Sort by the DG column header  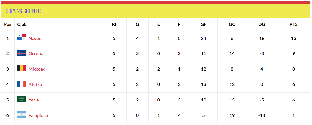point(262,24)
